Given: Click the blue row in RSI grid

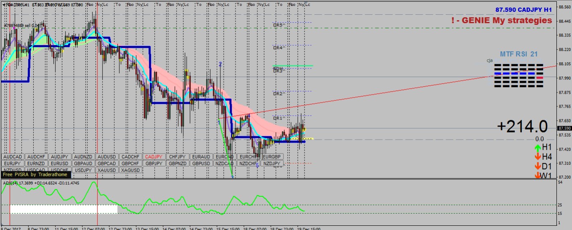Looking at the screenshot, I should coord(514,74).
